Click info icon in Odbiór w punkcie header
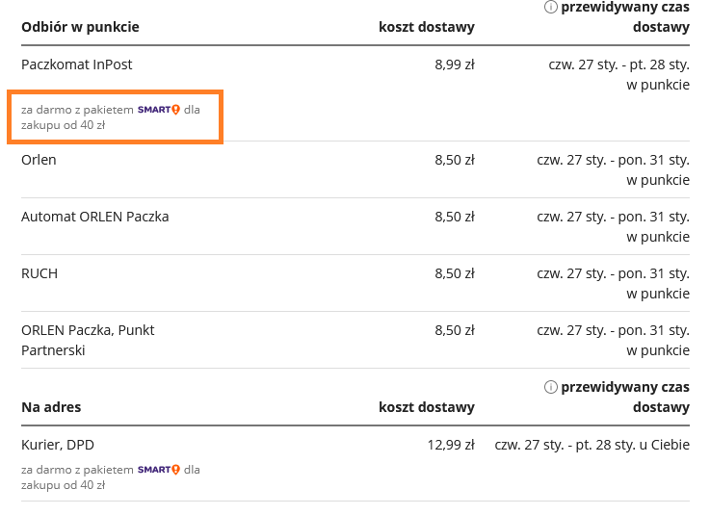This screenshot has height=515, width=710. coord(551,8)
